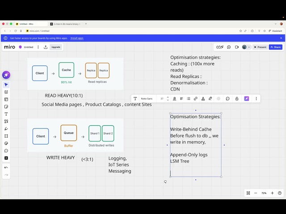
Task: Click the font size 37 field
Action: click(x=162, y=99)
